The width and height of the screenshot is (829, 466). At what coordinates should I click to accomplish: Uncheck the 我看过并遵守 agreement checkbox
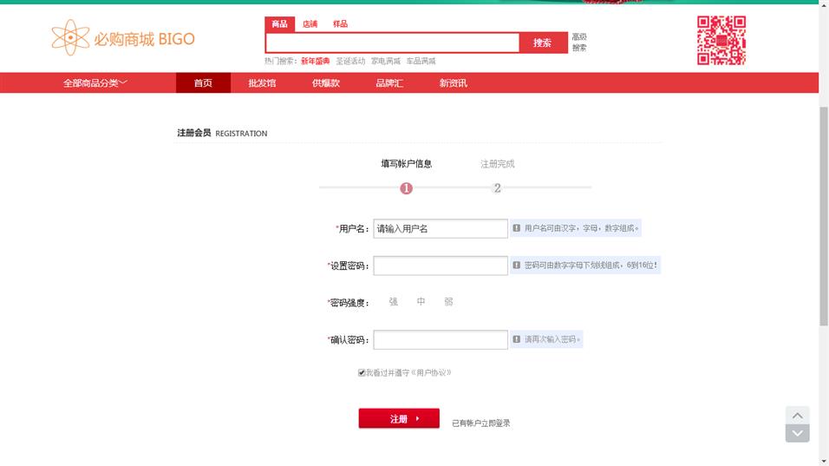pos(362,372)
